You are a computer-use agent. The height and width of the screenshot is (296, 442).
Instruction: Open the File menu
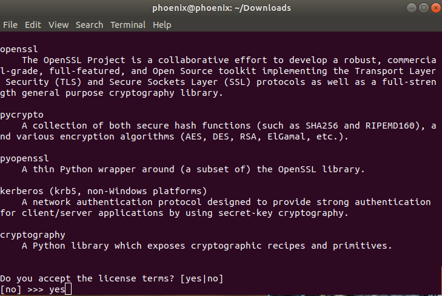pos(10,25)
